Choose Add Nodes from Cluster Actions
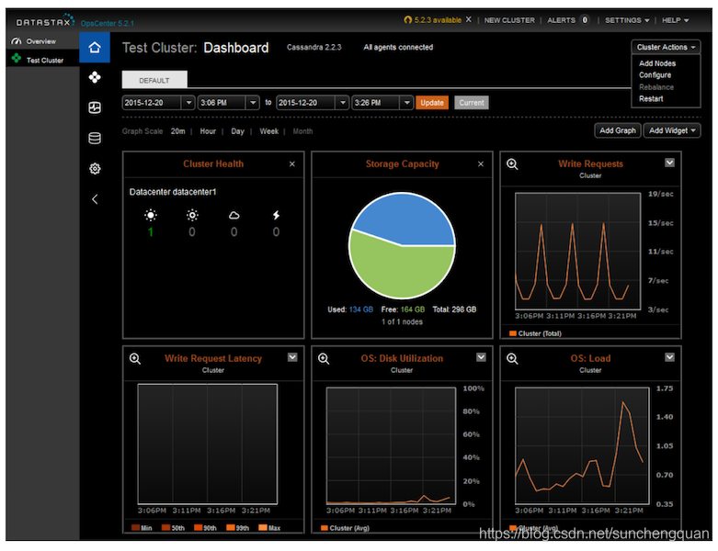The width and height of the screenshot is (718, 551). (x=657, y=63)
